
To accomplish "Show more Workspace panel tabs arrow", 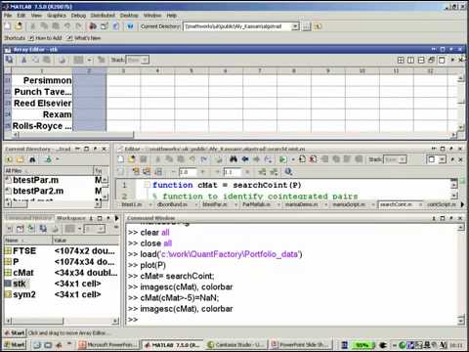I will click(116, 218).
